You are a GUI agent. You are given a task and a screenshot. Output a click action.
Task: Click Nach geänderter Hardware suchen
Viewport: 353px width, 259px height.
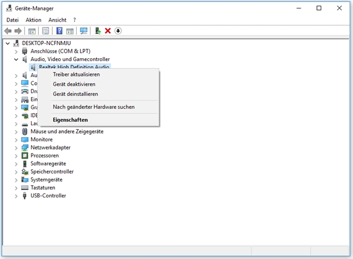[x=93, y=106]
